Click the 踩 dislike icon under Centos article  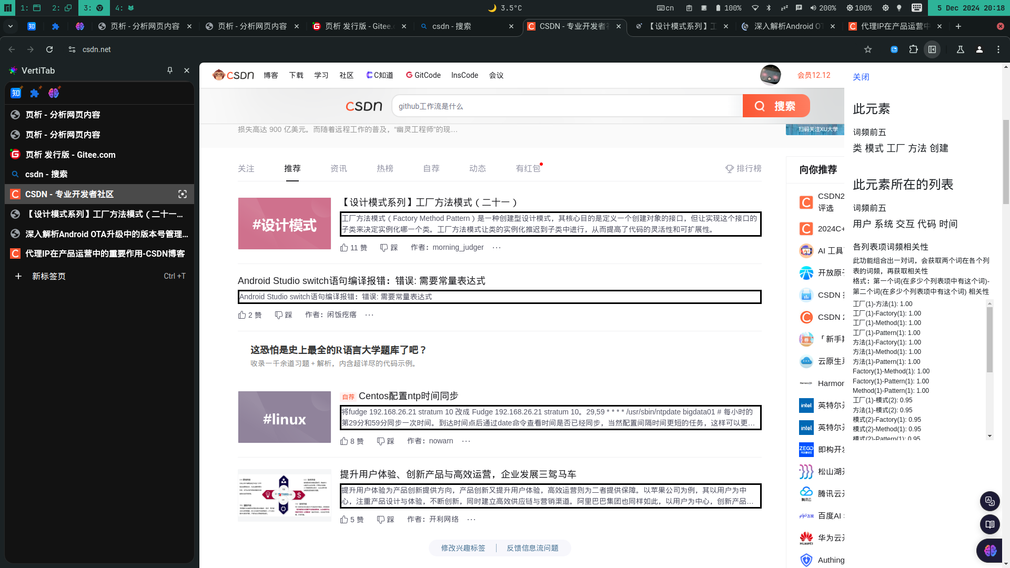pyautogui.click(x=381, y=441)
